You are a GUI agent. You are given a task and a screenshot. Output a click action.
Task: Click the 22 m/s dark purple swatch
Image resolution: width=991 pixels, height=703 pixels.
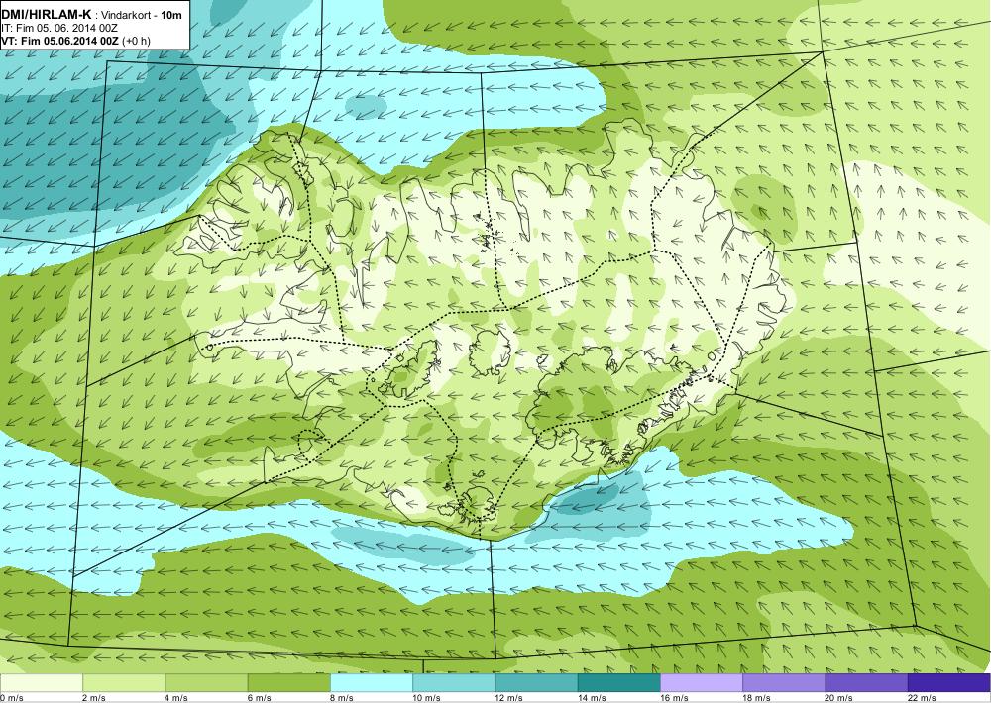pyautogui.click(x=949, y=683)
